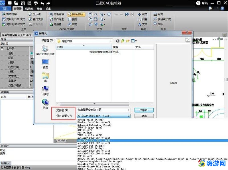Click the 命令行 input field
Screen dimensions: 228x170
(44, 163)
